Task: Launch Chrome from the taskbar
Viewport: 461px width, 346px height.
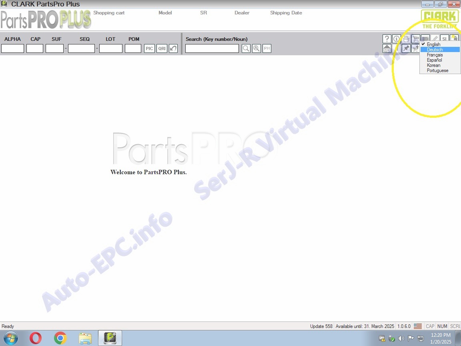Action: pos(60,338)
